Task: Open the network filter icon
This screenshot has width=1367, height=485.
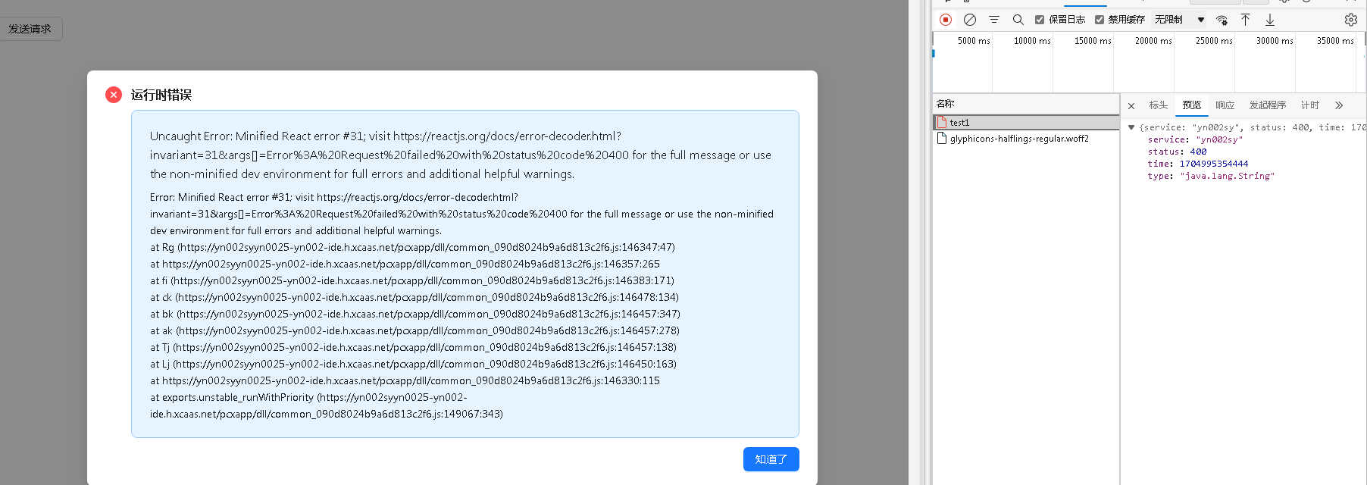Action: [x=994, y=20]
